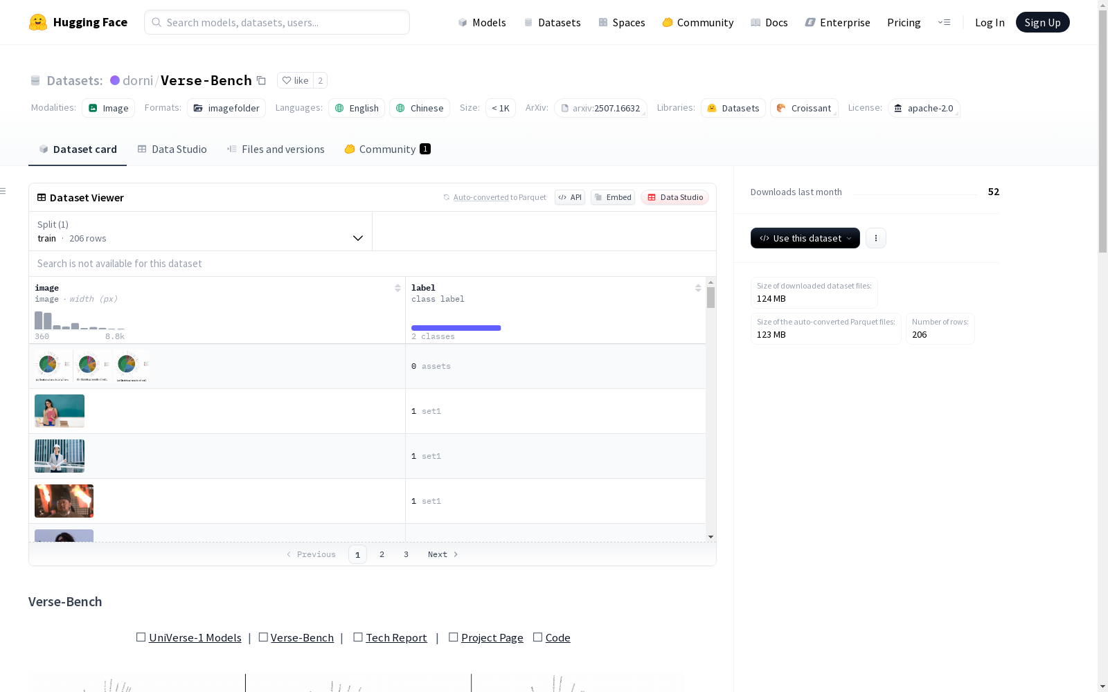This screenshot has height=692, width=1108.
Task: Open the woman at chalkboard thumbnail
Action: pos(60,411)
